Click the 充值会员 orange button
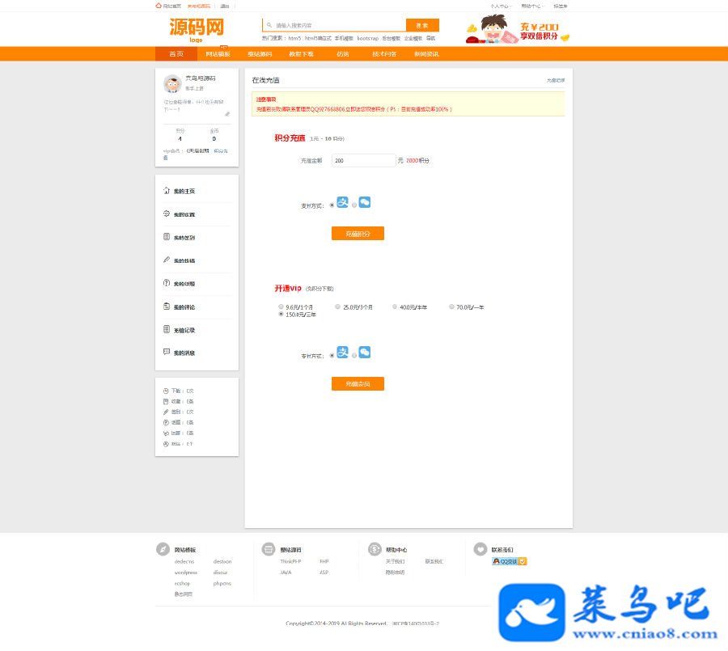Screen dimensions: 728x651 (x=358, y=384)
